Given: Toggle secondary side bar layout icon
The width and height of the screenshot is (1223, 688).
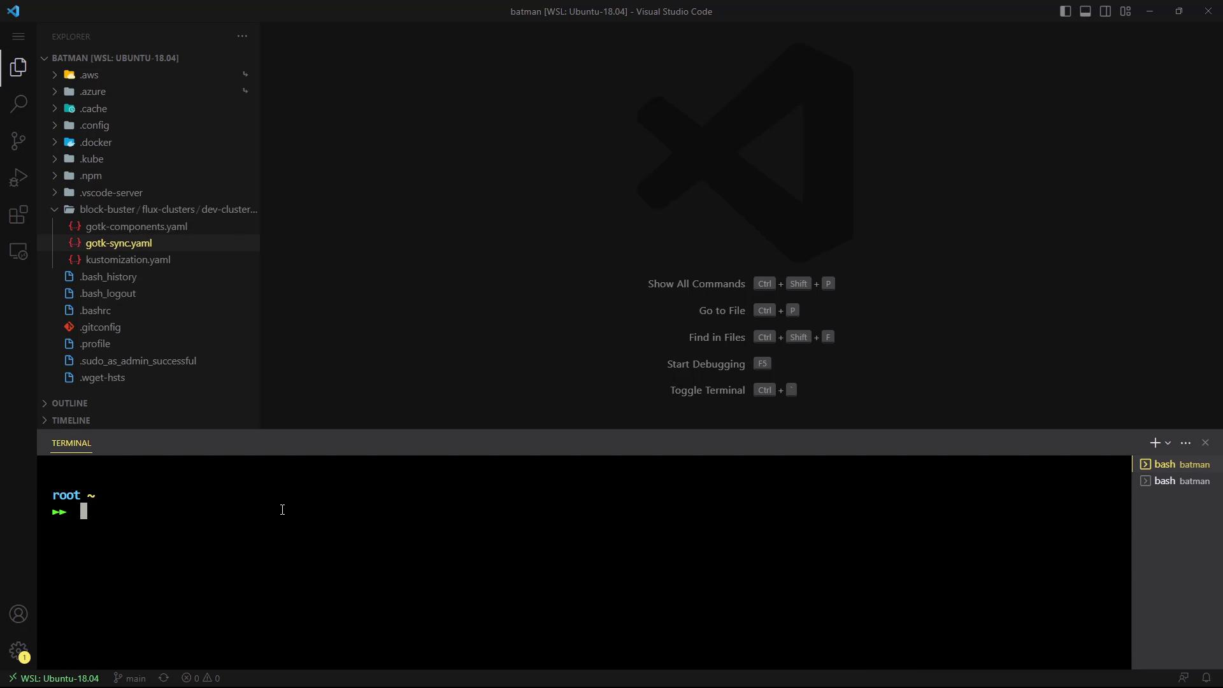Looking at the screenshot, I should (1106, 11).
